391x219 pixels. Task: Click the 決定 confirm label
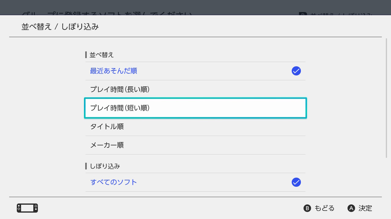click(x=365, y=208)
